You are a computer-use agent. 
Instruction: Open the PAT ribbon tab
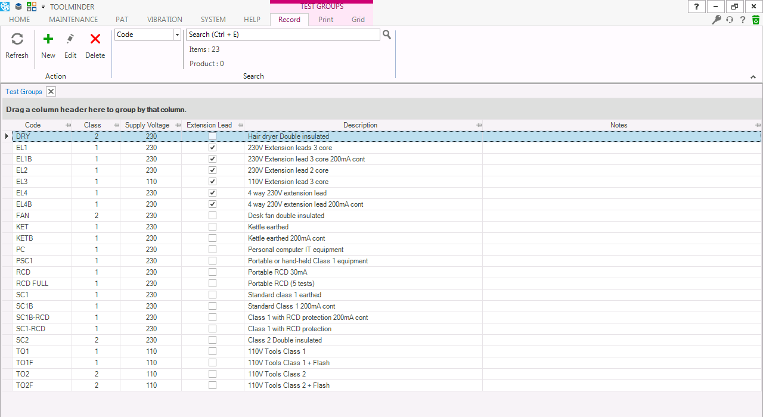point(122,20)
